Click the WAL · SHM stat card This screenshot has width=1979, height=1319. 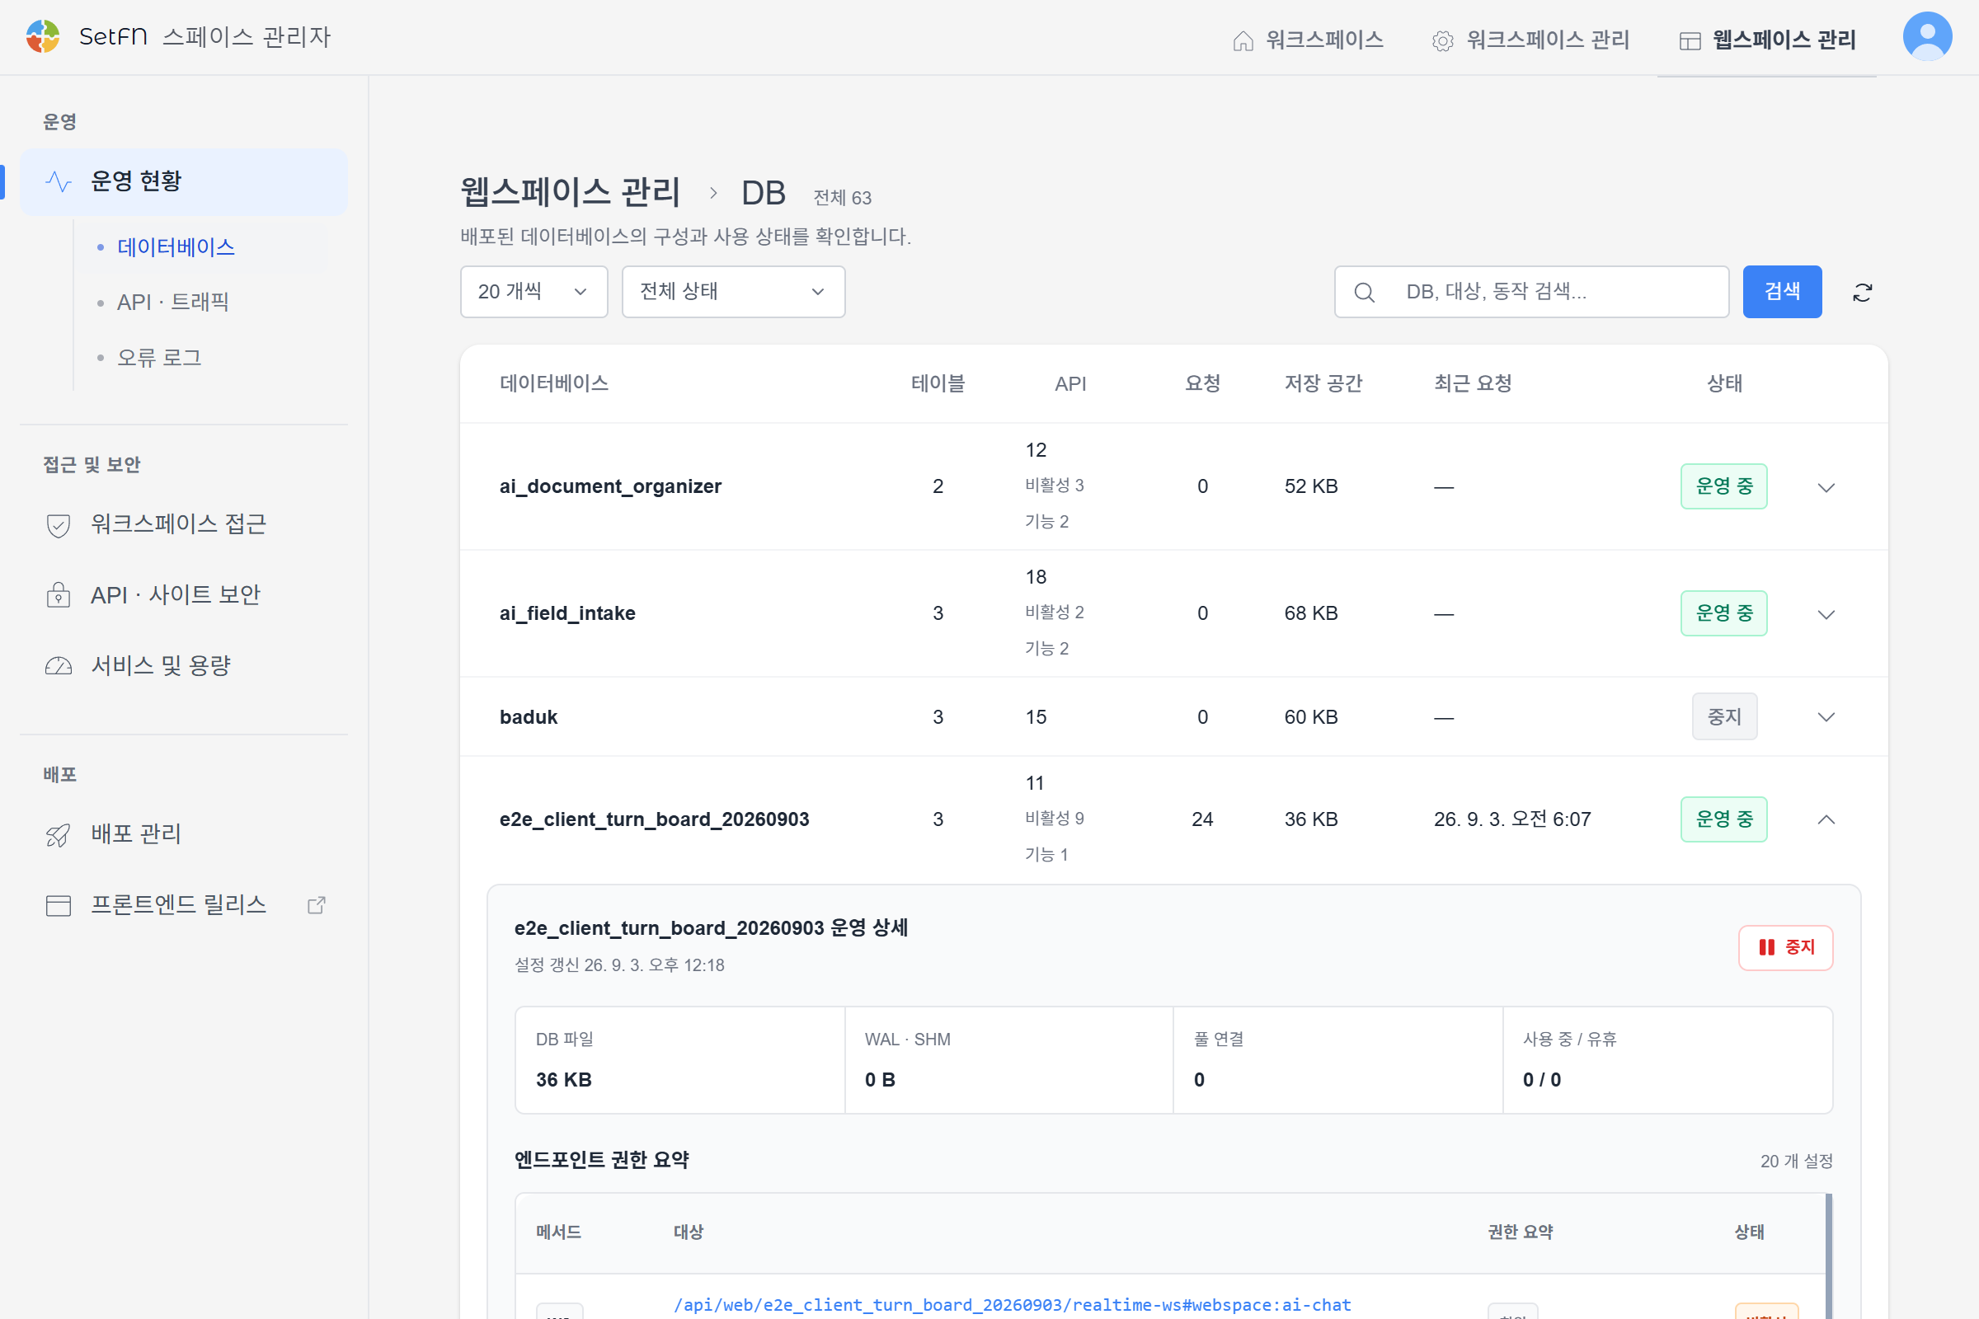pyautogui.click(x=1008, y=1060)
